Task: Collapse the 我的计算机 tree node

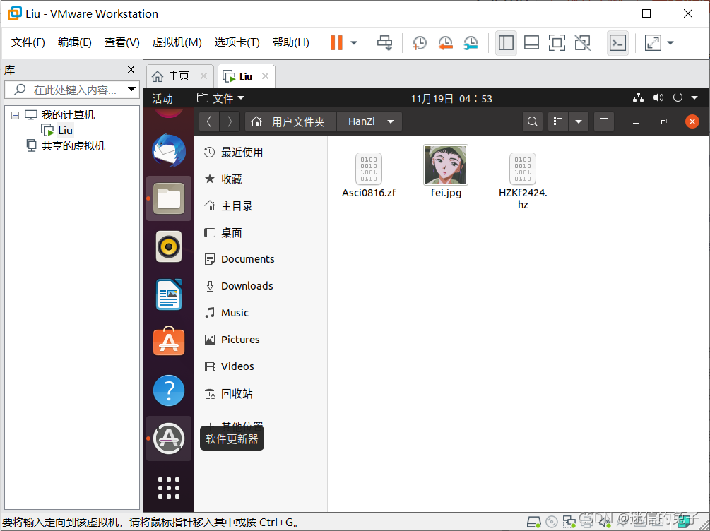Action: (x=15, y=115)
